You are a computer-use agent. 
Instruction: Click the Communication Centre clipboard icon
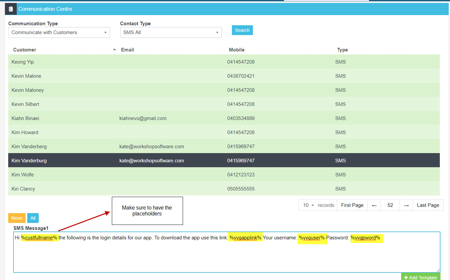pyautogui.click(x=11, y=9)
